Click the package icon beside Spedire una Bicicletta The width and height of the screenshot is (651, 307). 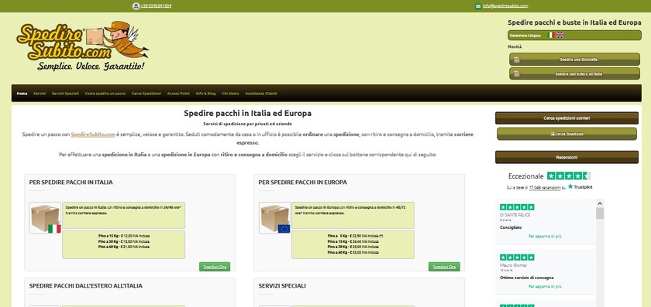click(517, 60)
